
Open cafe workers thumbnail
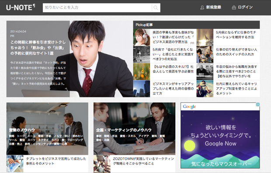205,55
